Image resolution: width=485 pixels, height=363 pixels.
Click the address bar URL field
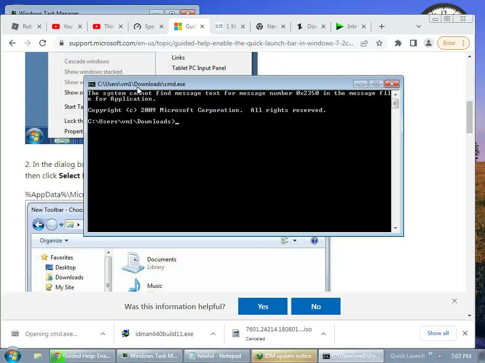click(x=211, y=43)
